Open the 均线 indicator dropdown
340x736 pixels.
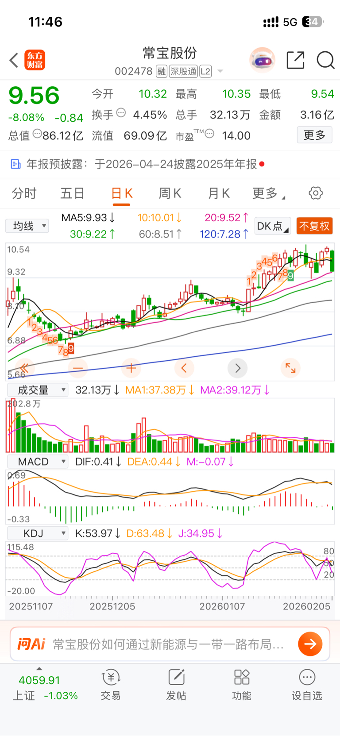coord(27,226)
